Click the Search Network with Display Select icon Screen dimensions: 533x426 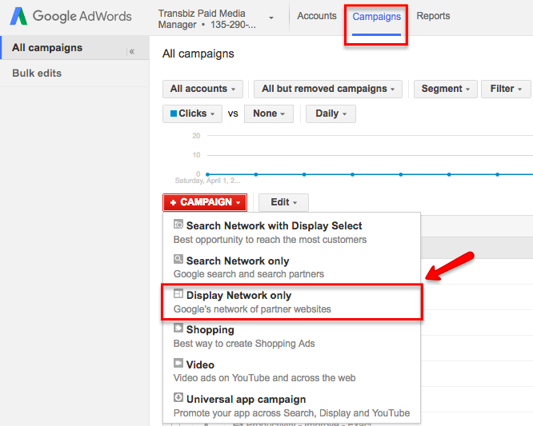coord(178,225)
